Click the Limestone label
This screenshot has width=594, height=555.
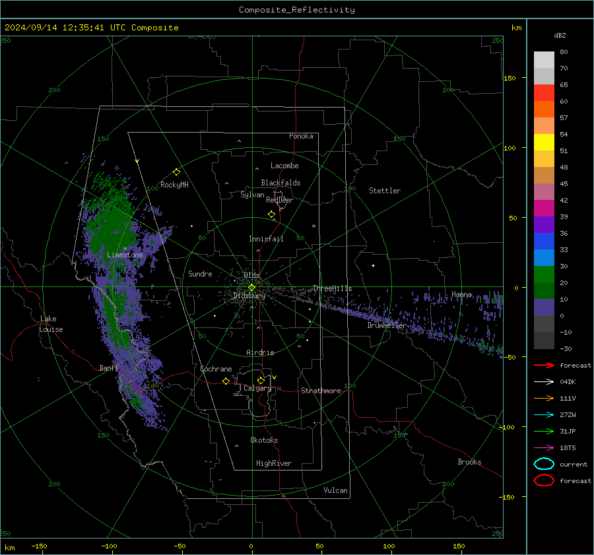coord(125,255)
